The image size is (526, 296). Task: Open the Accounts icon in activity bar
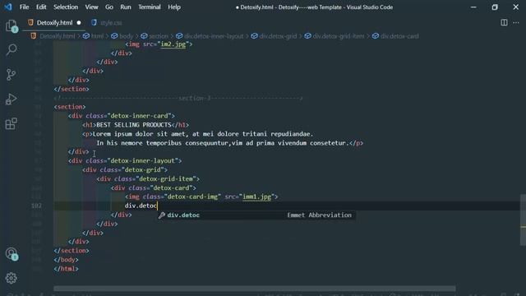tap(11, 254)
